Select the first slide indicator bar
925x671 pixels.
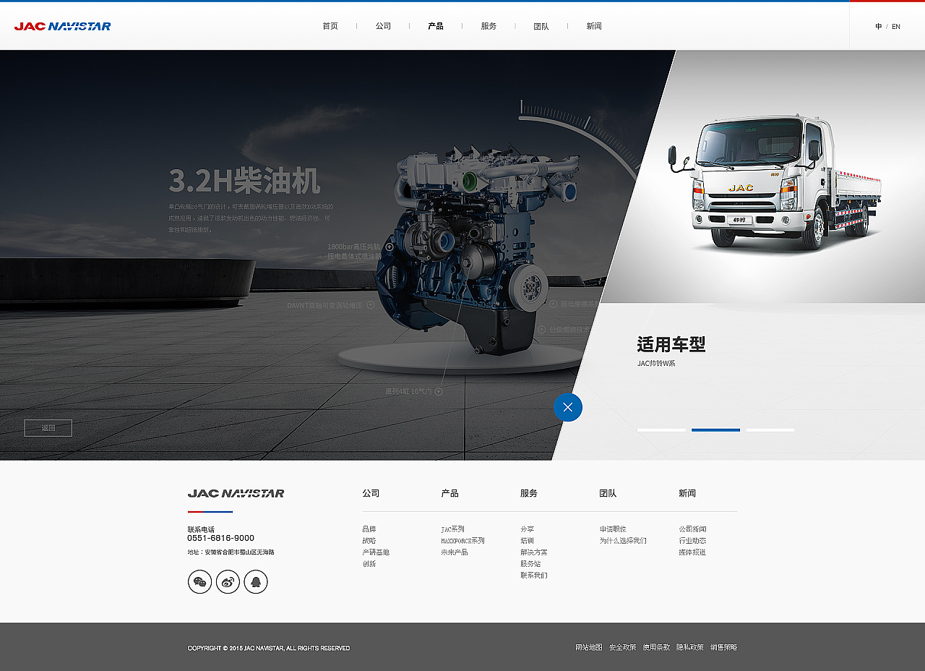click(x=661, y=430)
